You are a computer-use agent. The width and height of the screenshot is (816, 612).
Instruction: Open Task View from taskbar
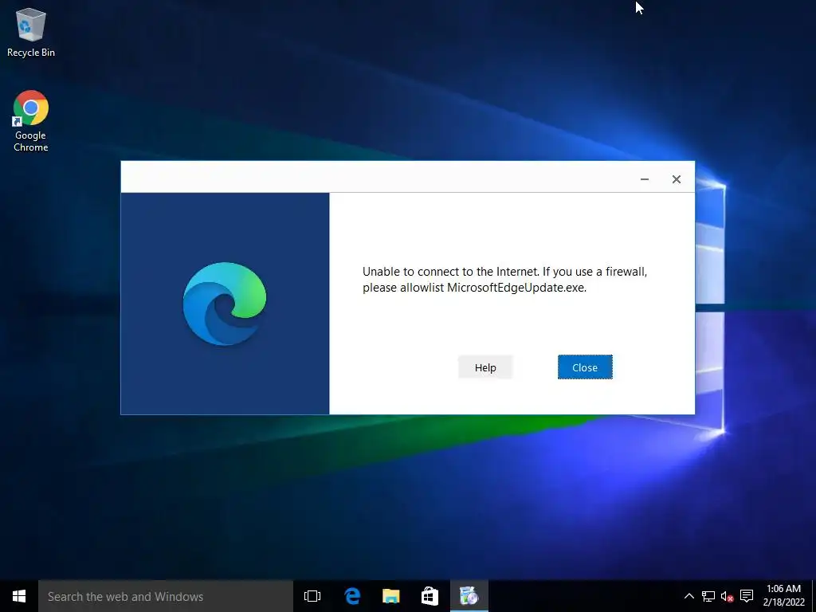click(x=312, y=596)
